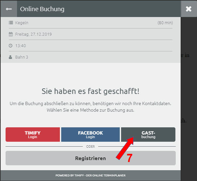Viewport: 197px width, 181px height.
Task: Click text Wählen Sie eine Methode zur Buchung aus
Action: tap(90, 110)
